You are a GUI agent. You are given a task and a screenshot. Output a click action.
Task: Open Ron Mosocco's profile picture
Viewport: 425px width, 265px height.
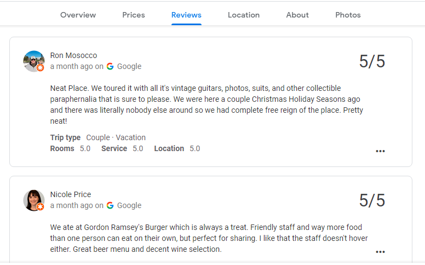[x=33, y=60]
